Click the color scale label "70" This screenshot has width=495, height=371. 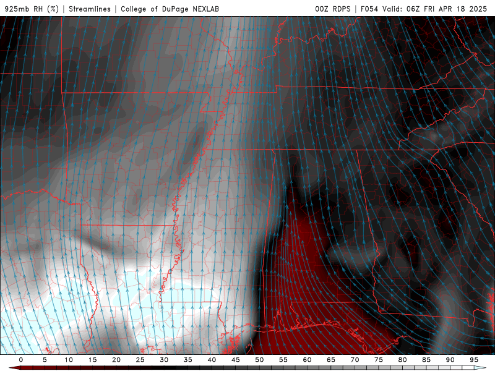coord(355,360)
